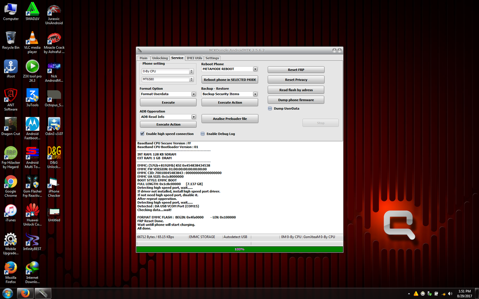479x299 pixels.
Task: Launch VLC media player shortcut
Action: [32, 43]
